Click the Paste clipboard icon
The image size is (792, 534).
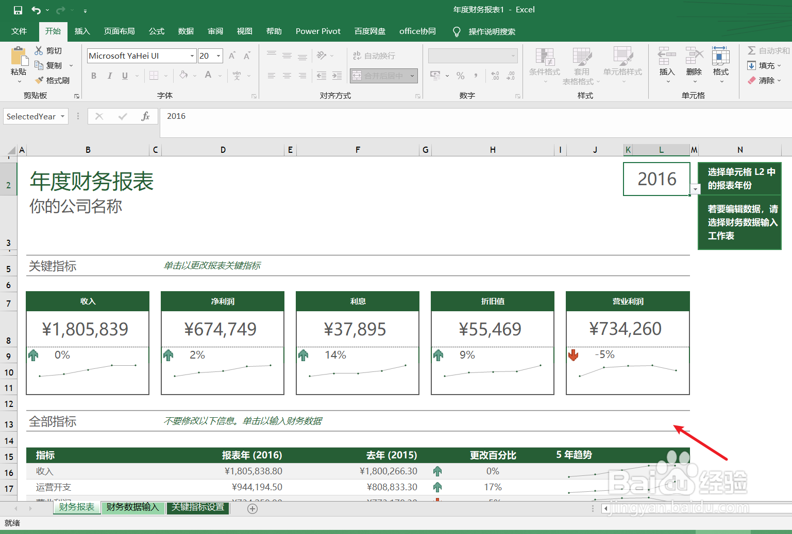(x=19, y=56)
